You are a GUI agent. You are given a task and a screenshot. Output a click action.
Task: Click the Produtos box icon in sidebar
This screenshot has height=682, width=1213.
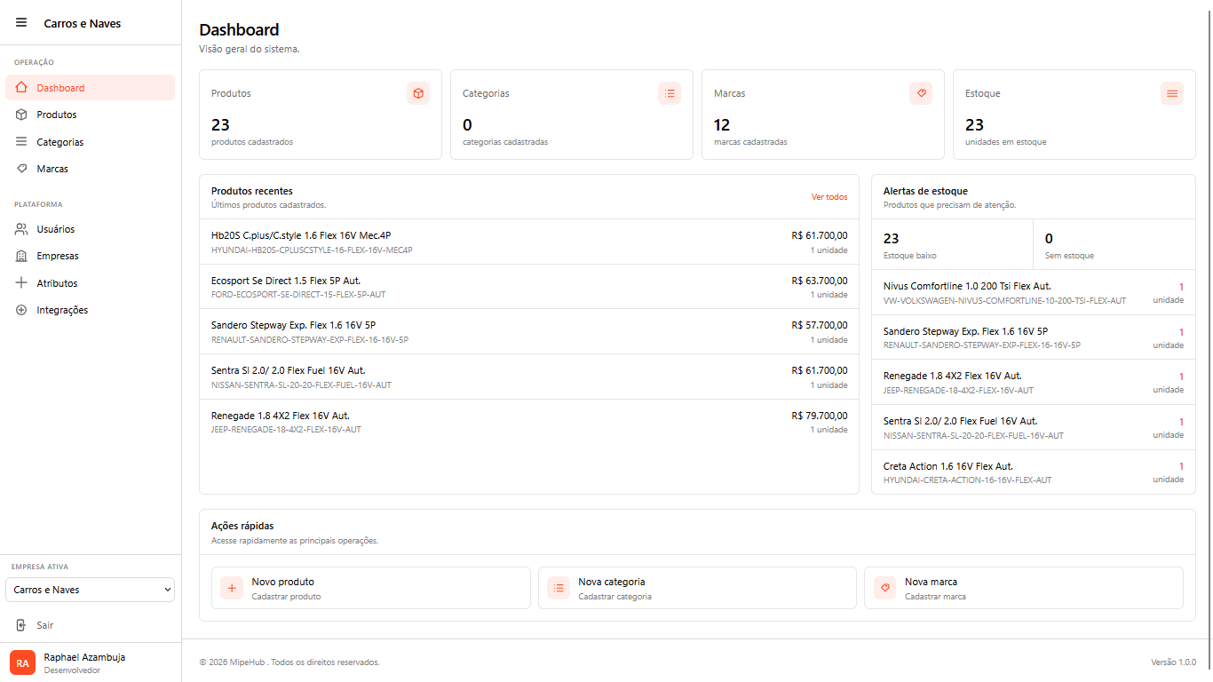21,115
